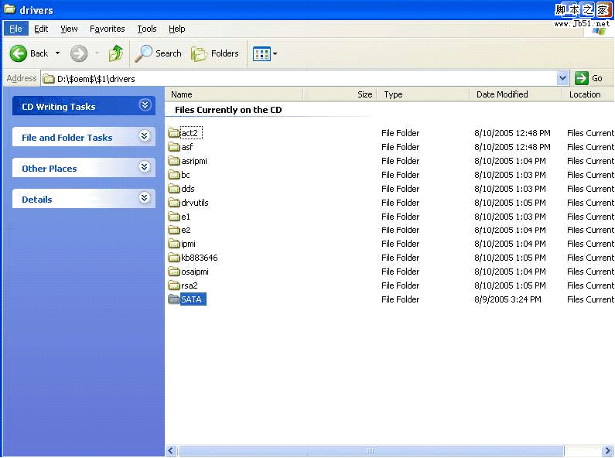
Task: Select the act2 folder icon
Action: click(174, 133)
